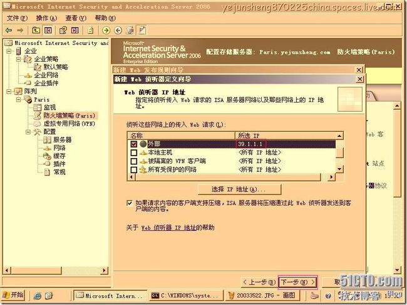
Task: Select 企业插件 in the tree
Action: click(46, 83)
